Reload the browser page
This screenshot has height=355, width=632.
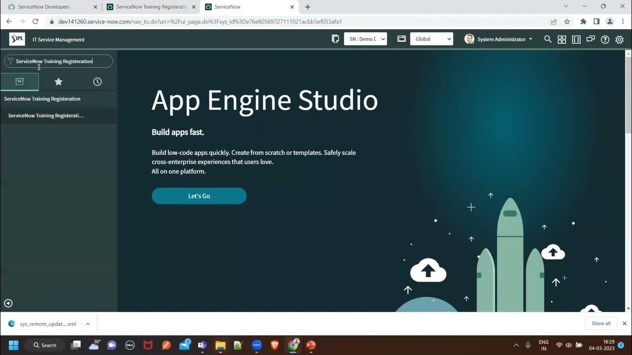pyautogui.click(x=35, y=21)
